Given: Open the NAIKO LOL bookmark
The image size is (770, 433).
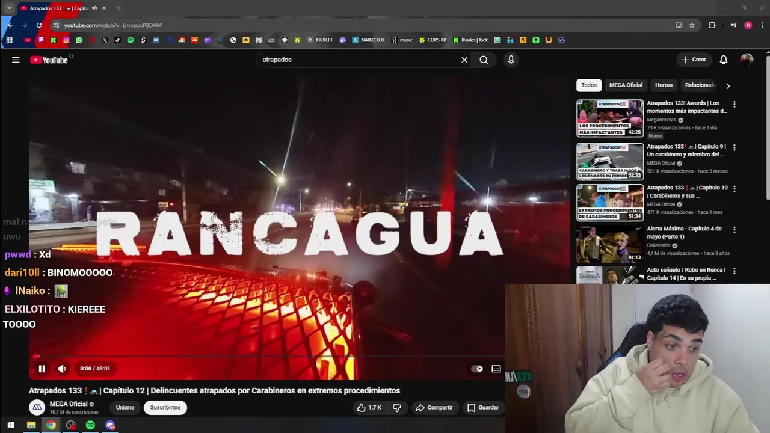Looking at the screenshot, I should [x=369, y=40].
